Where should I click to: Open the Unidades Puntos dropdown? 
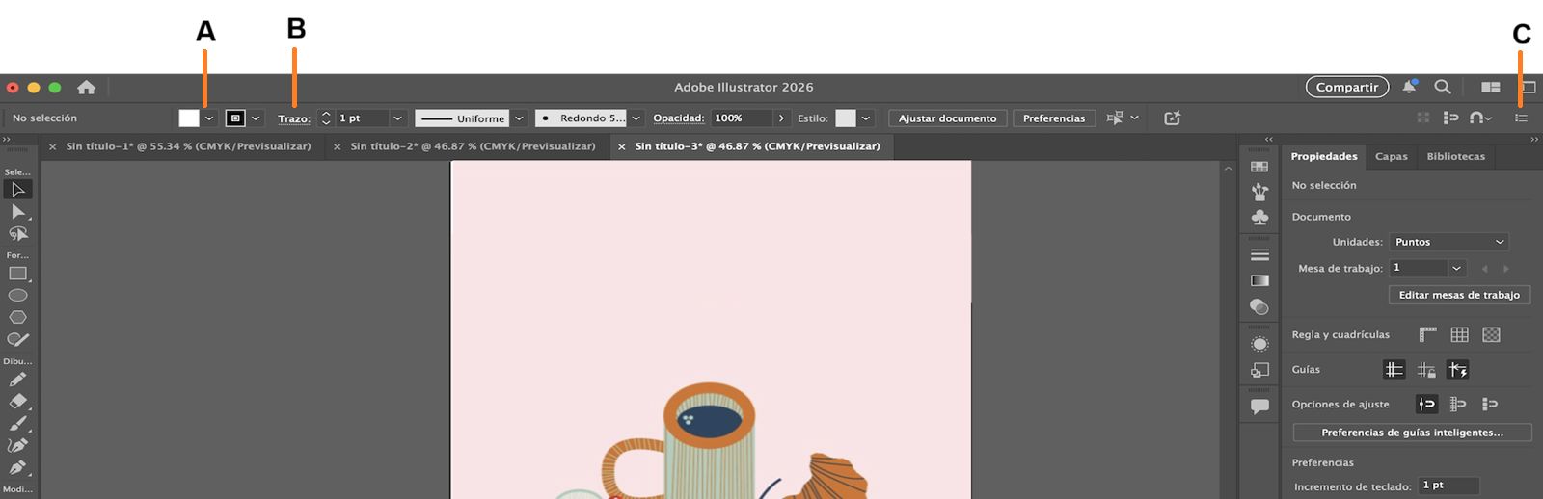pos(1449,242)
